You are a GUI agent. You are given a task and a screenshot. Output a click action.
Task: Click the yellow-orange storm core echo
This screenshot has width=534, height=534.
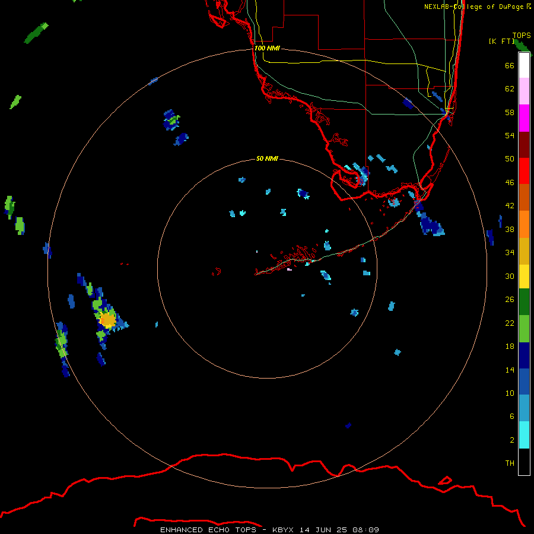tap(107, 320)
